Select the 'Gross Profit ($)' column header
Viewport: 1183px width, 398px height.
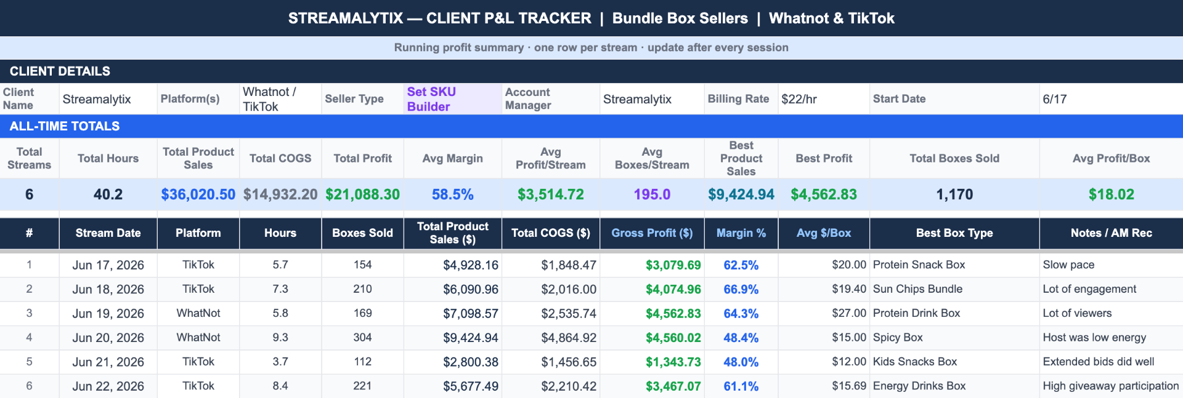(652, 233)
